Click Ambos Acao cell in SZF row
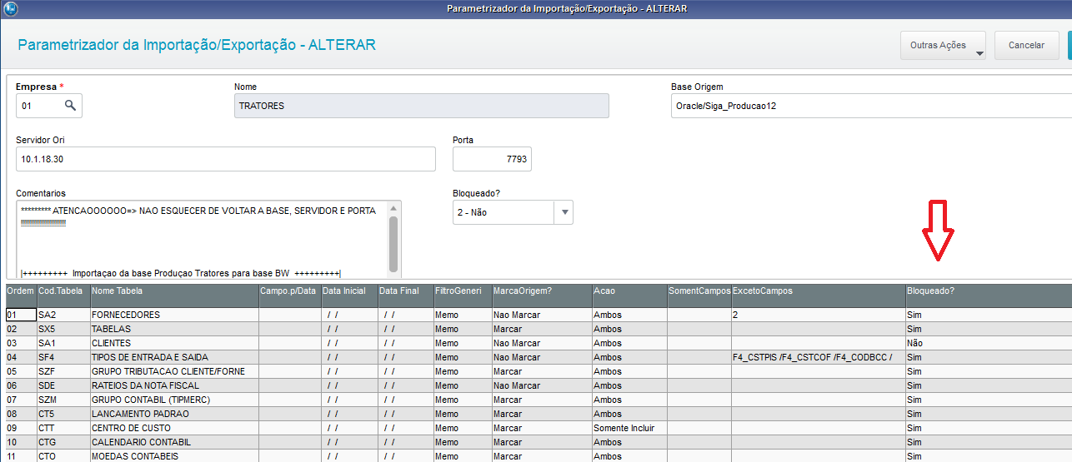 629,372
